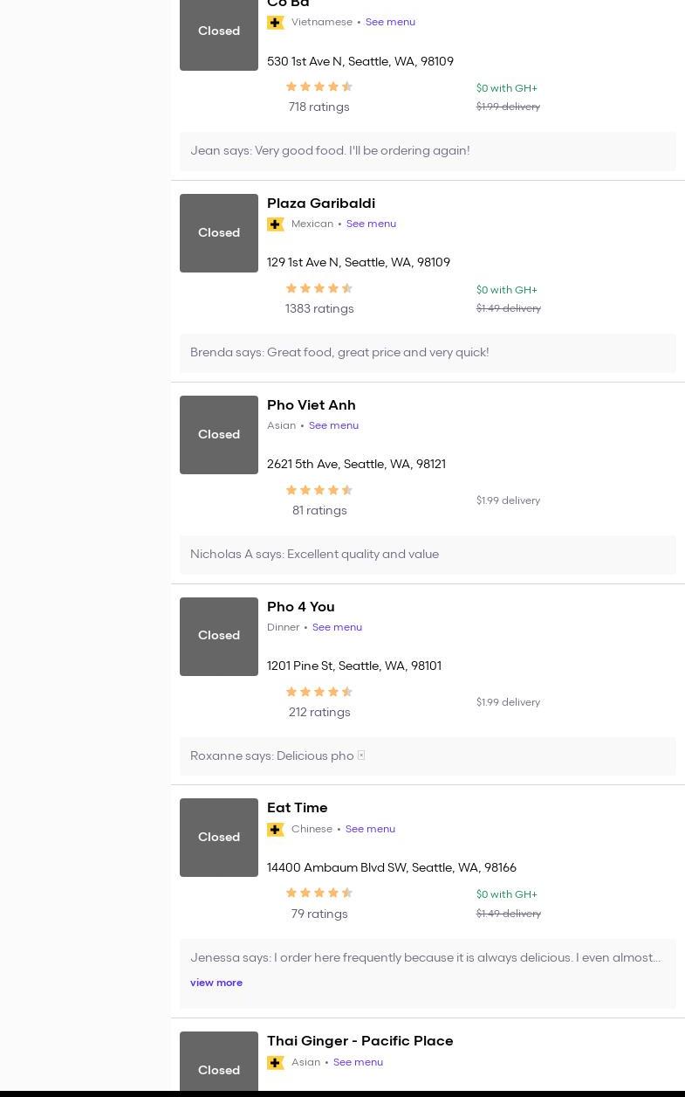Screen dimensions: 685x1097
Task: Expand Jenessa's review with view more
Action: pos(216,983)
